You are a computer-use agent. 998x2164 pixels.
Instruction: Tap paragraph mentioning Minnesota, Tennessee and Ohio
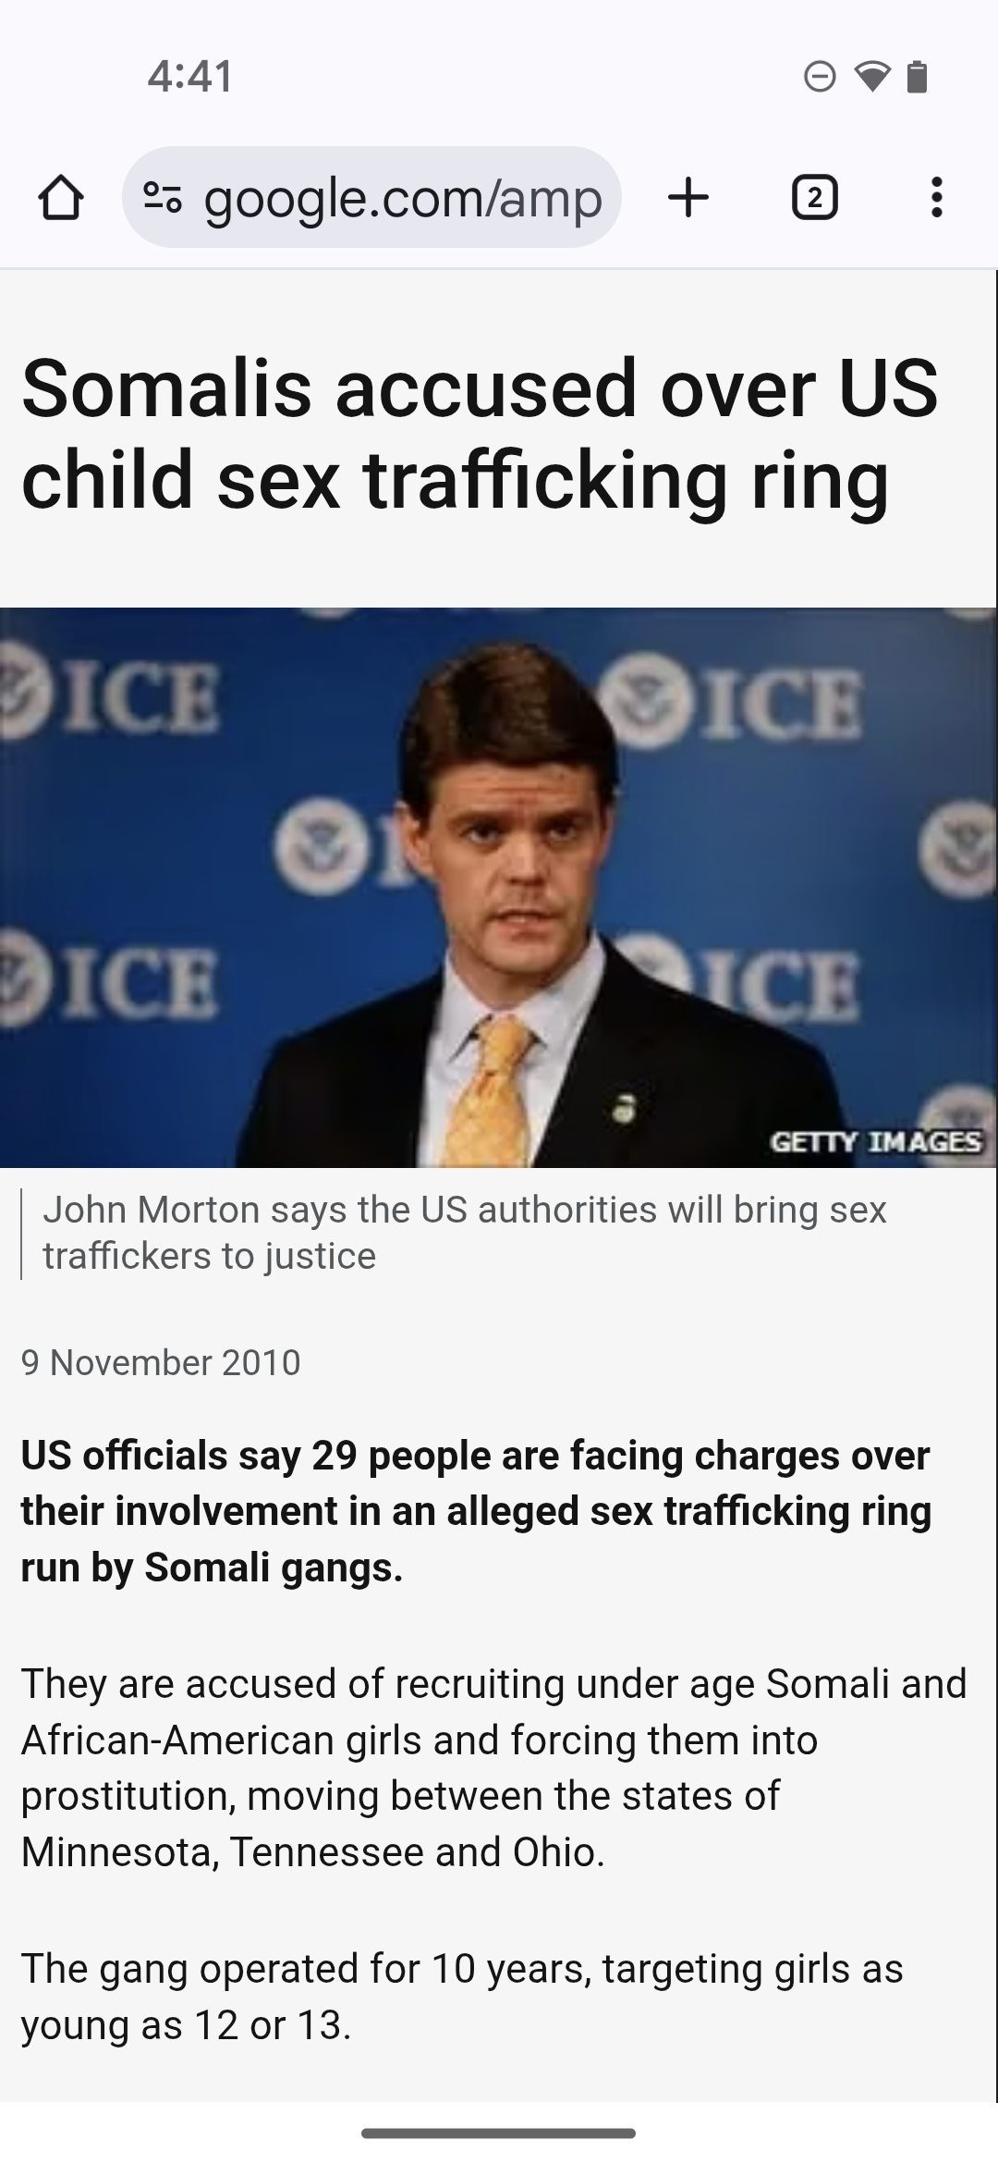click(x=494, y=1767)
